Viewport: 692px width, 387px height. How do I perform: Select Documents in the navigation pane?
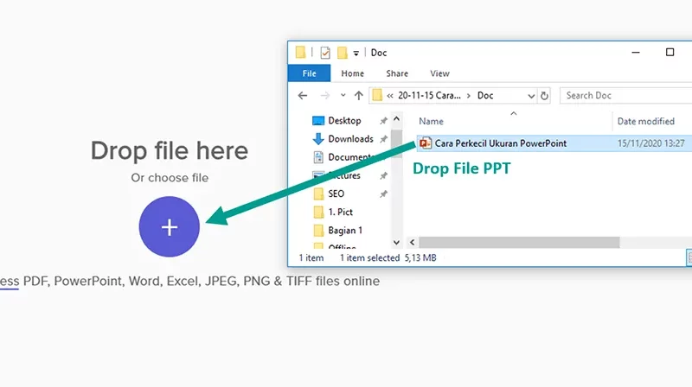(349, 157)
